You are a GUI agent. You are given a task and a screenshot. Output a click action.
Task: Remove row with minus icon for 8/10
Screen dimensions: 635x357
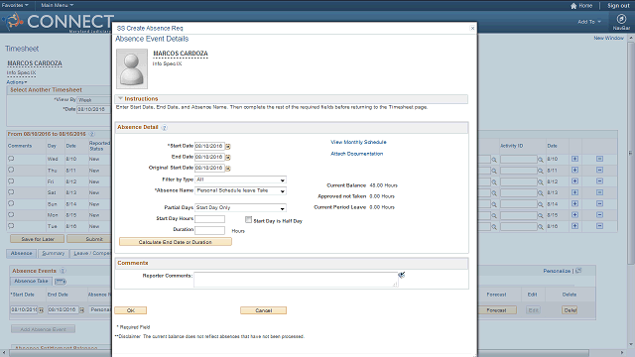point(599,159)
